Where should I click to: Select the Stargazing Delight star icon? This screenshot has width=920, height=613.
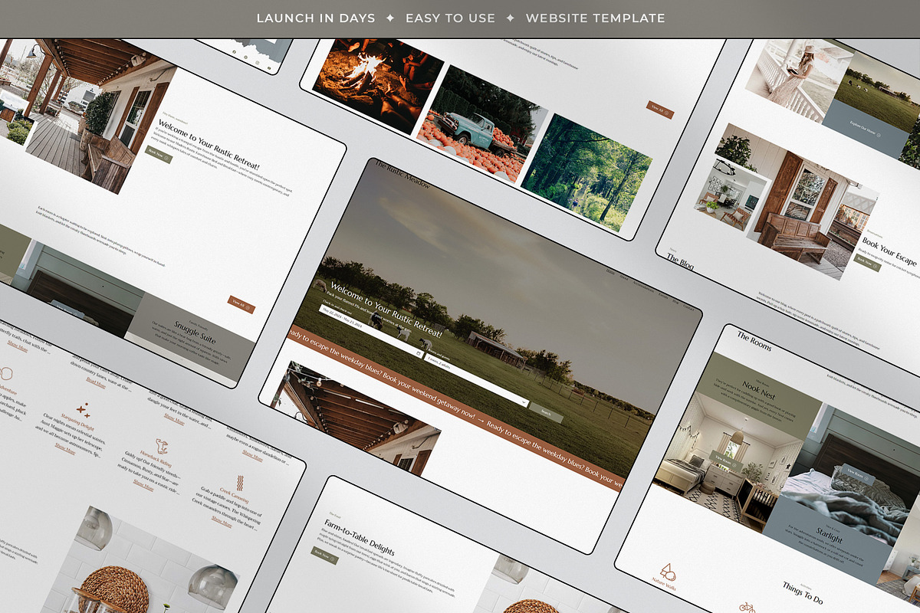point(83,410)
